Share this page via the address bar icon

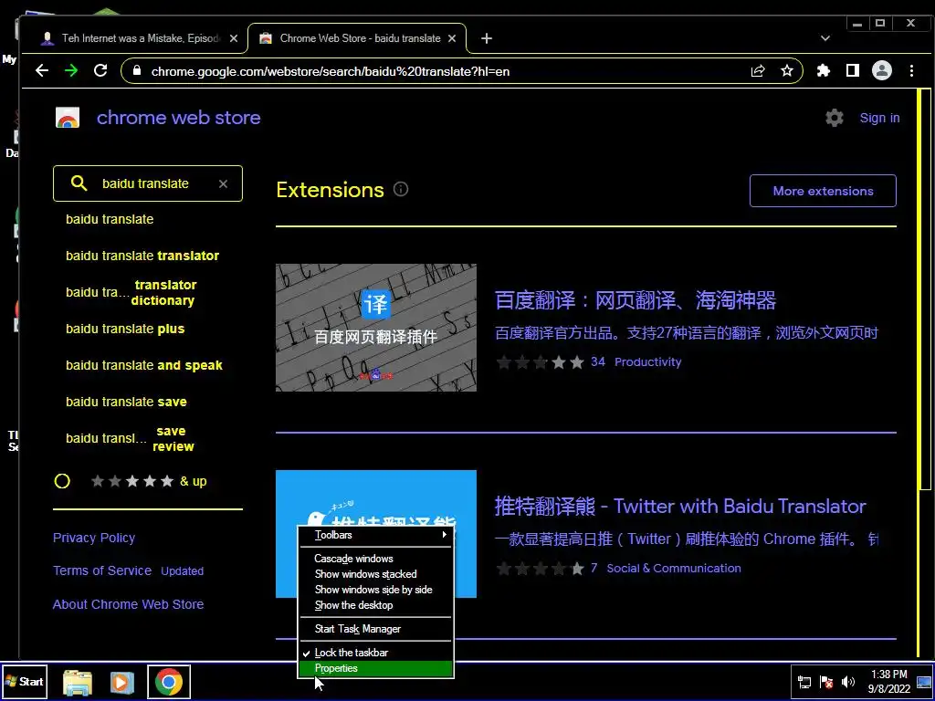[758, 71]
